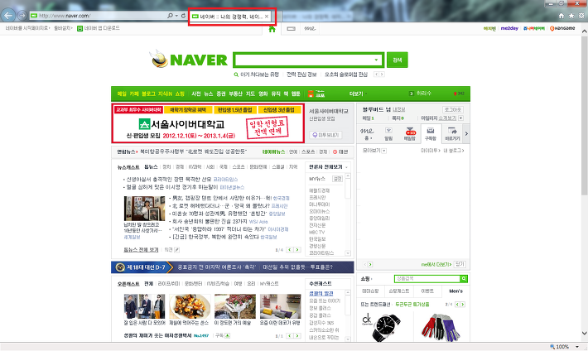
Task: Select the 쇼핑캐스트 tab in shopping box
Action: [x=398, y=291]
